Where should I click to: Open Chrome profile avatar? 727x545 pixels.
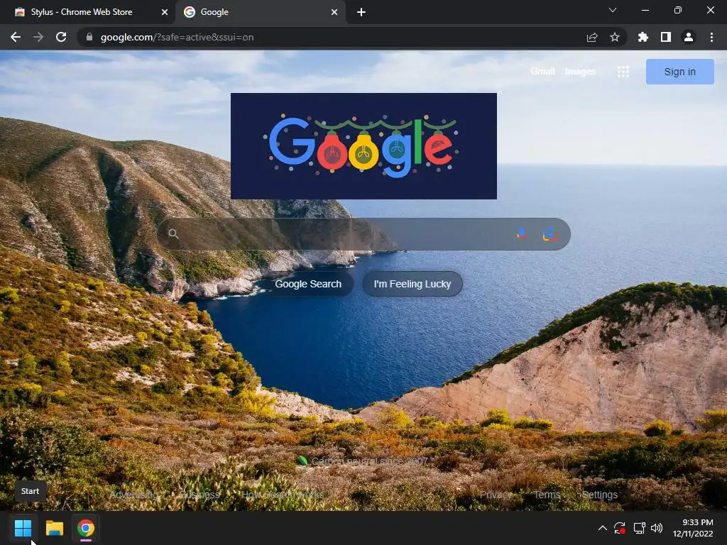[689, 37]
